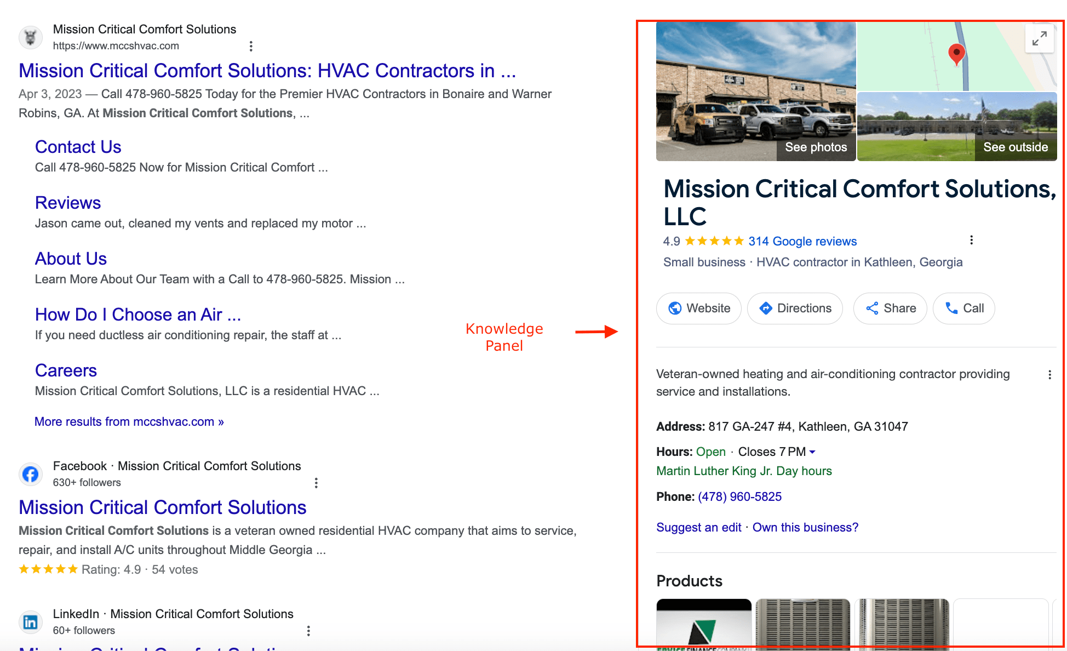
Task: Open the first product thumbnail with green logo
Action: click(704, 624)
